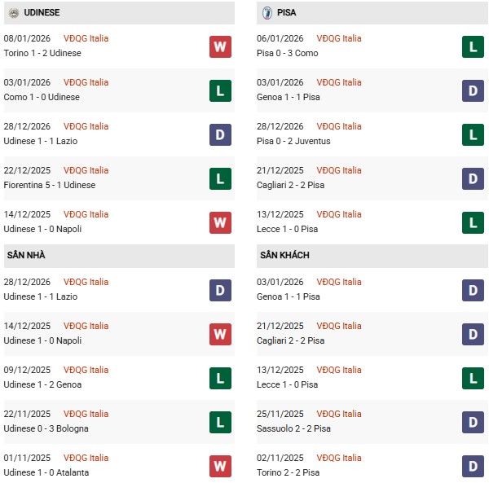Open VĐQG Italia link for Fiorentina 5-1 Udinese
The image size is (489, 483).
pyautogui.click(x=86, y=170)
